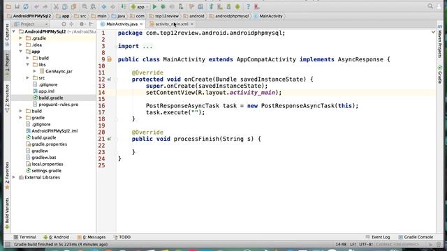This screenshot has width=447, height=251.
Task: Expand the .gradle folder
Action: (20, 38)
